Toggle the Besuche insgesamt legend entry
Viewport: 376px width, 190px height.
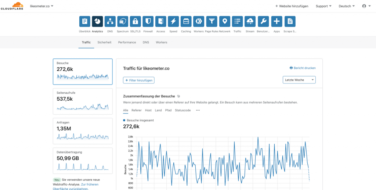138,121
